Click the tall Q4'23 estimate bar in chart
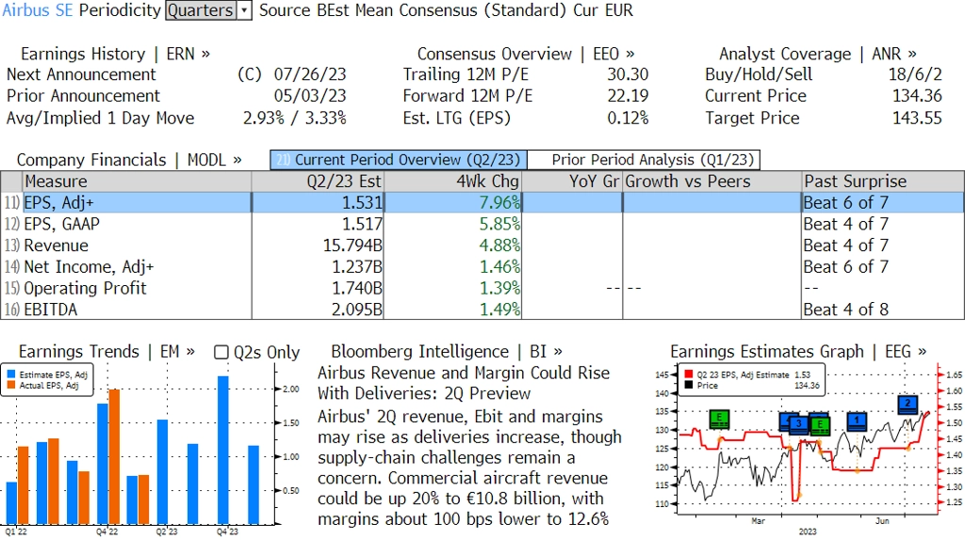 pyautogui.click(x=222, y=451)
